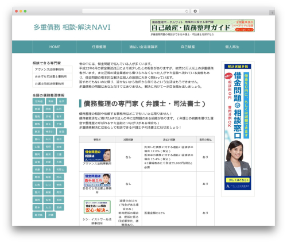Select the 岡山 region button
The width and height of the screenshot is (287, 243).
[x=59, y=177]
